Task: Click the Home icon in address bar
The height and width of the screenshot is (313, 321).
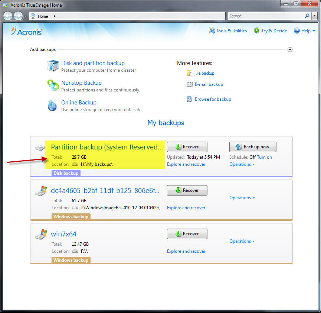Action: click(33, 16)
